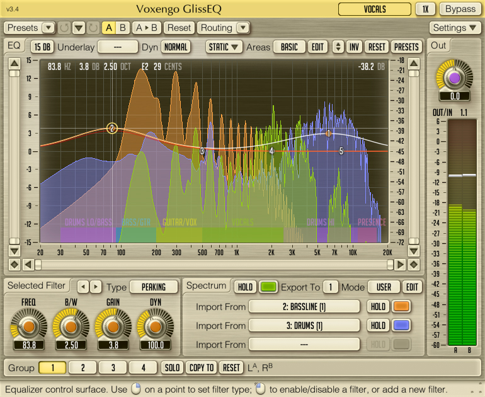The width and height of the screenshot is (485, 397).
Task: Select Group 2
Action: pyautogui.click(x=83, y=367)
